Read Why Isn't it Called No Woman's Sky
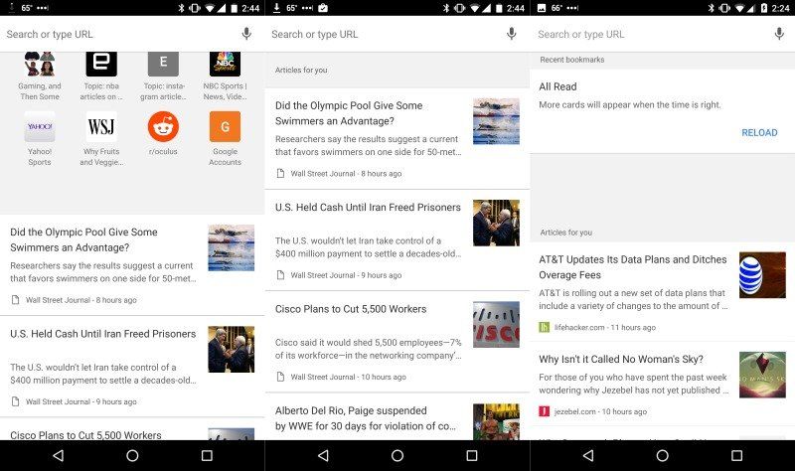 coord(621,359)
